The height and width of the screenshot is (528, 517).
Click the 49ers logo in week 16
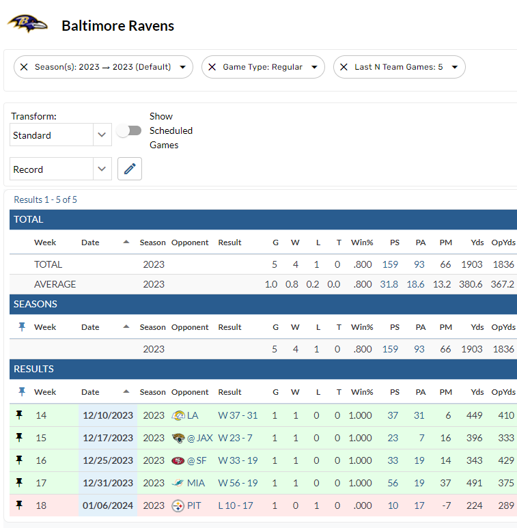click(178, 460)
